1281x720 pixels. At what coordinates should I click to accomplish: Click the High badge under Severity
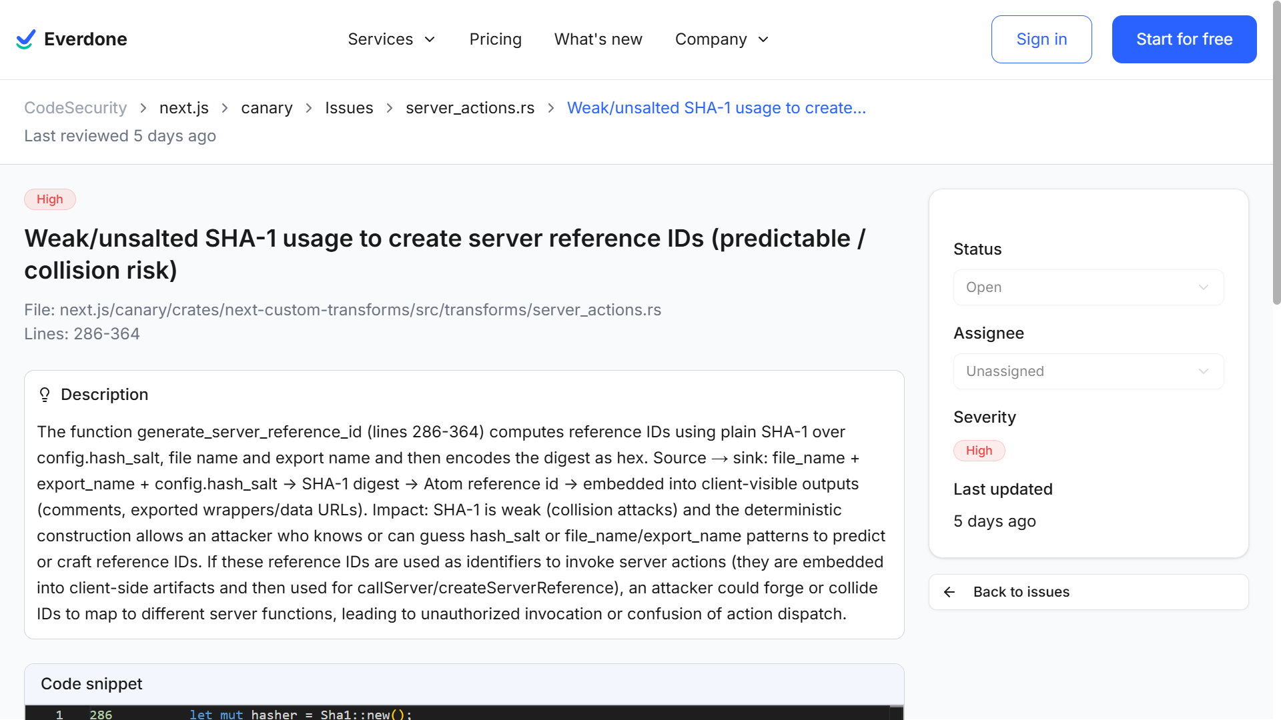click(x=979, y=451)
